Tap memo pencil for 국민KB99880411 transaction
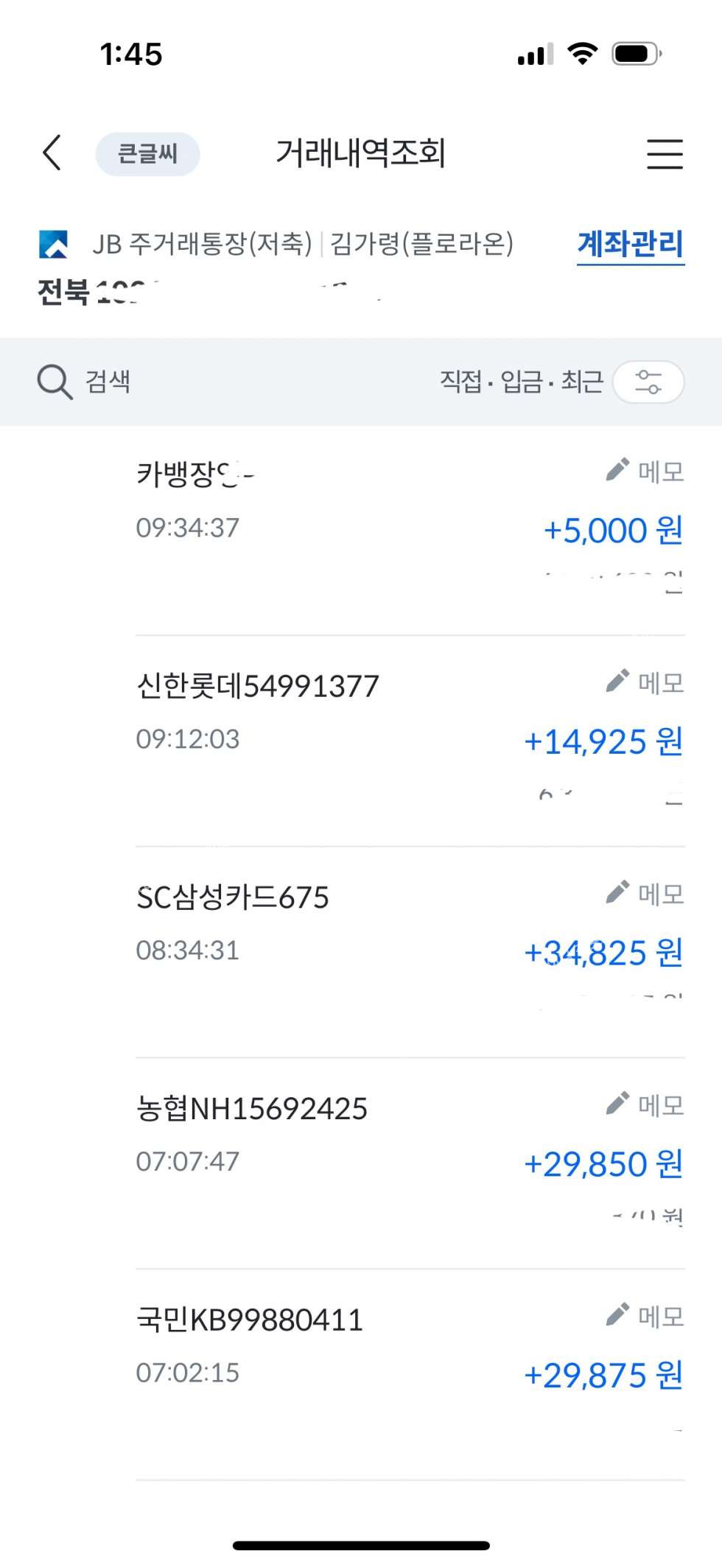Image resolution: width=722 pixels, height=1565 pixels. [x=617, y=1314]
